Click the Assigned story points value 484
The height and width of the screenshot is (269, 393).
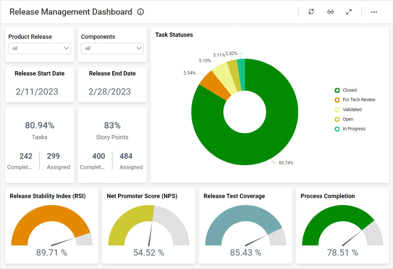[x=126, y=156]
